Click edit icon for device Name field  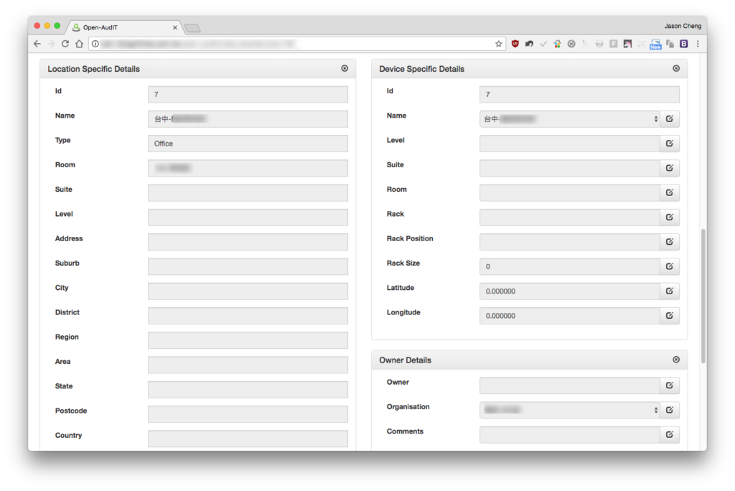pyautogui.click(x=670, y=119)
